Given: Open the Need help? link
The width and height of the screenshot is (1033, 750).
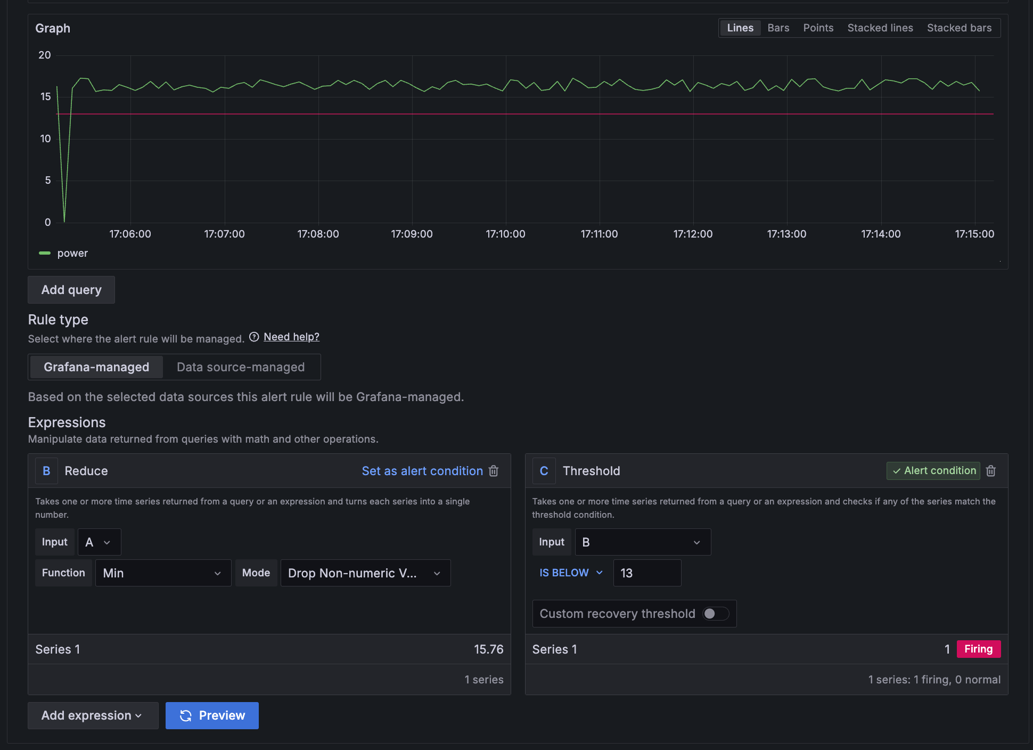Looking at the screenshot, I should point(291,337).
